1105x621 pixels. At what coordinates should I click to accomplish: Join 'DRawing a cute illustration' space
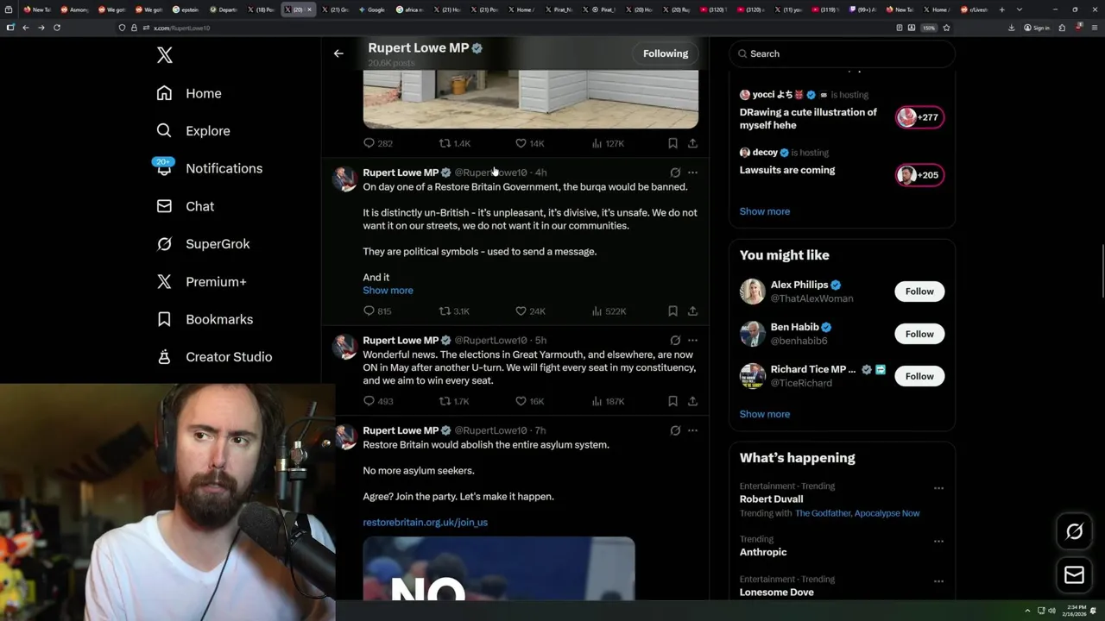[x=919, y=117]
